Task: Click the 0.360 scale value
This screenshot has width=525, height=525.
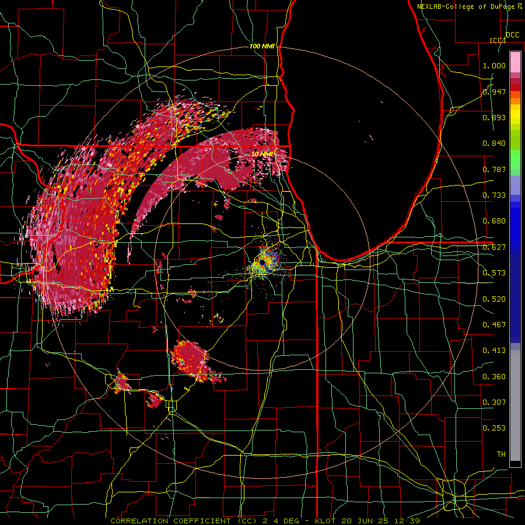Action: click(x=494, y=377)
